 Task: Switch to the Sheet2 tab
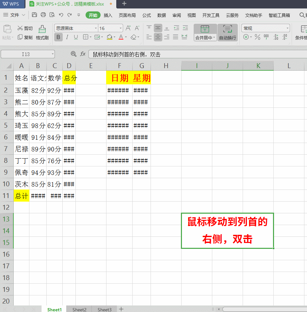point(79,309)
